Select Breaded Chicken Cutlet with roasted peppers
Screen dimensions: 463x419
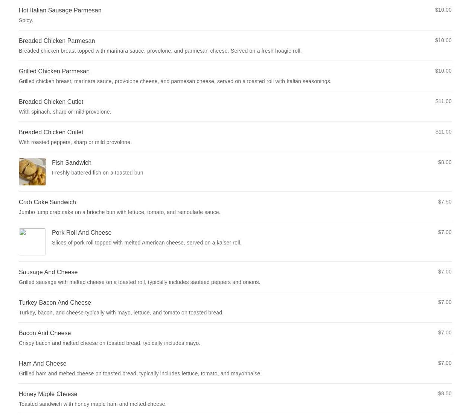click(x=235, y=137)
